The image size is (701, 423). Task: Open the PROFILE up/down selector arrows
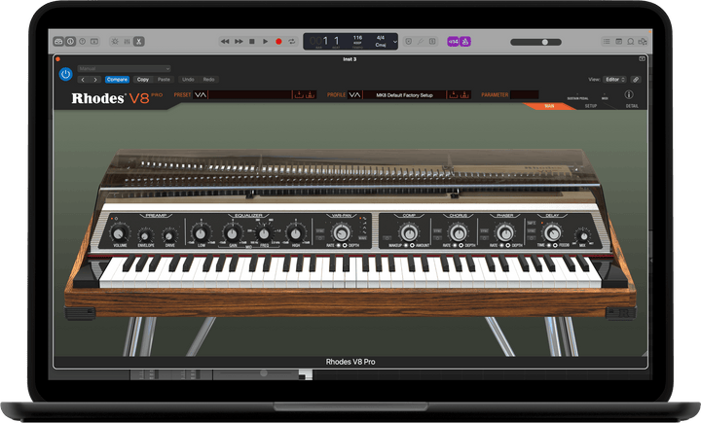354,94
